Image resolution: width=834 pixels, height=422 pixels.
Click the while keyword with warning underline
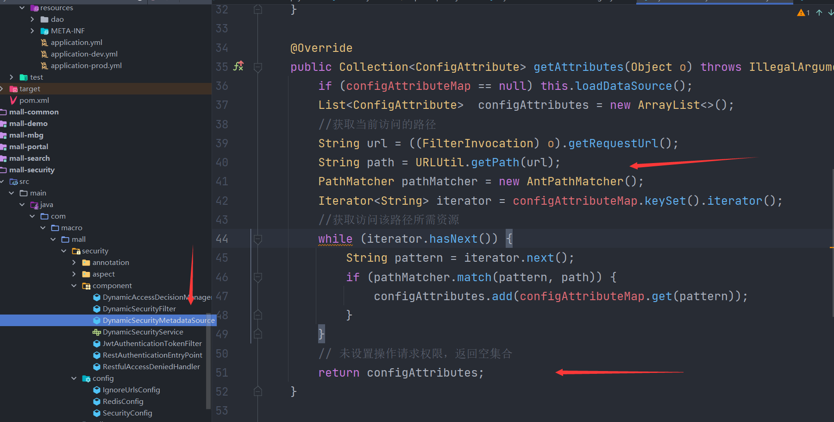click(x=335, y=239)
